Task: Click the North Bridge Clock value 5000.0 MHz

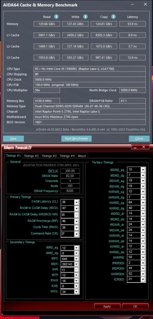Action: [132, 90]
